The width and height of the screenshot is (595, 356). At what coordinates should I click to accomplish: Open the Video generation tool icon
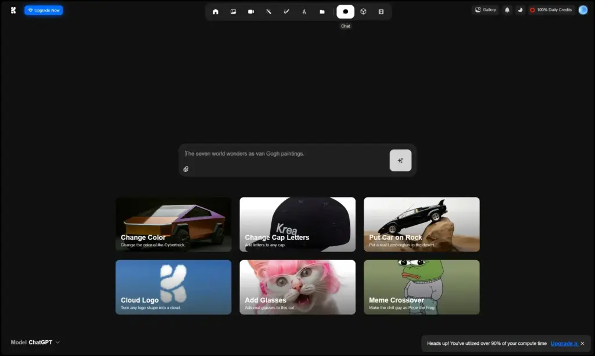point(251,12)
